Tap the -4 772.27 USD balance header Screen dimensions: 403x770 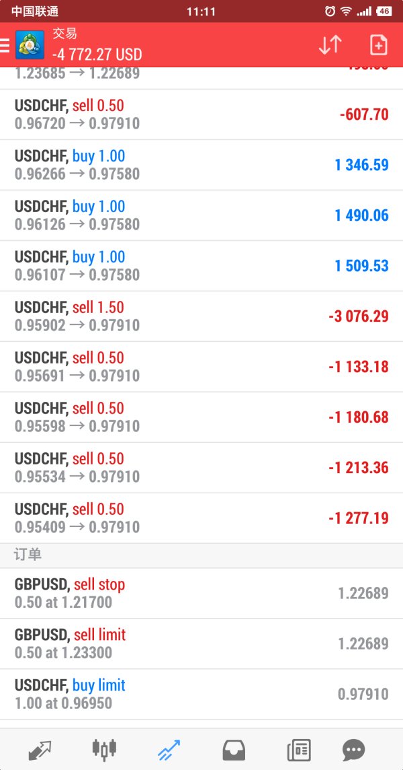point(97,54)
